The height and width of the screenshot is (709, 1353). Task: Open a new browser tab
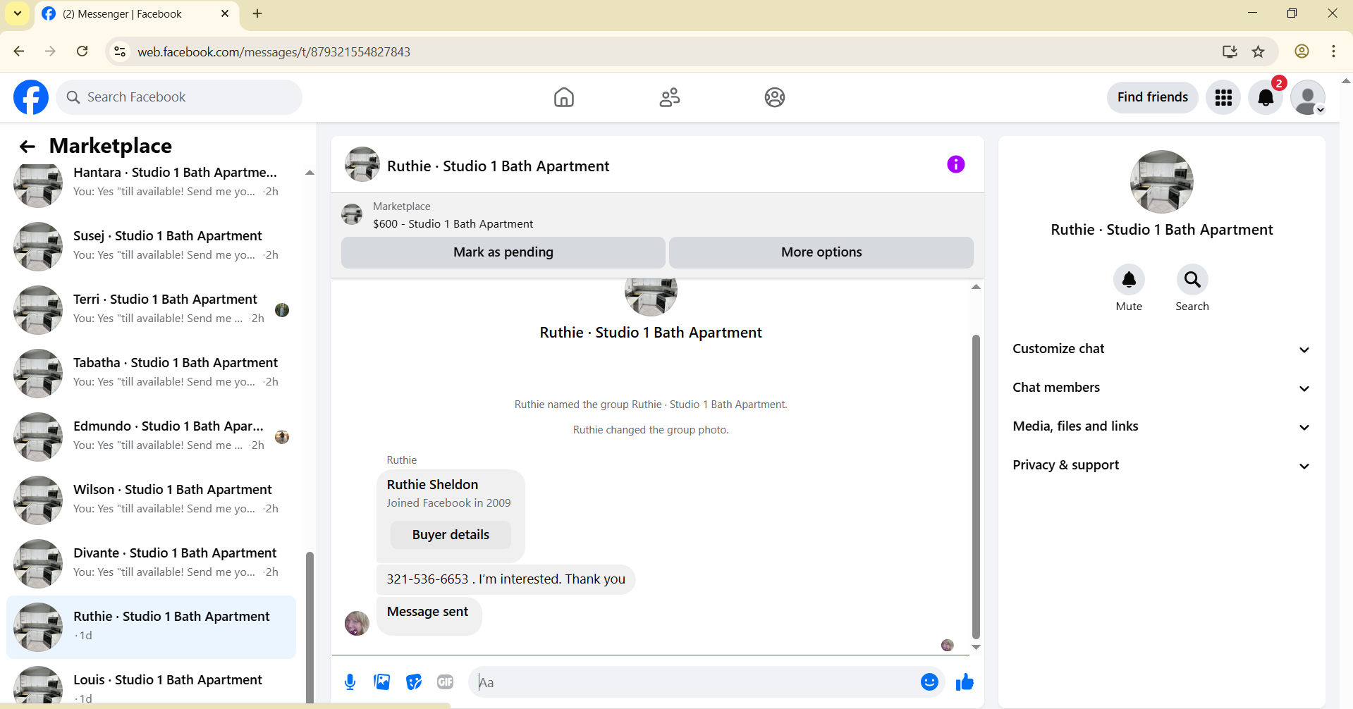[x=257, y=13]
